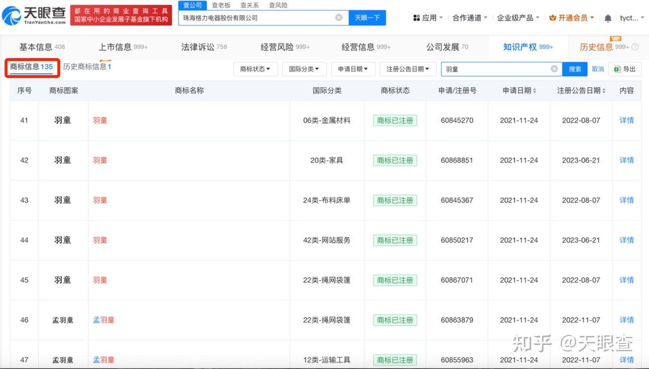Sort by 申请日期 column arrows
Screen dimensions: 649x369
[x=534, y=91]
